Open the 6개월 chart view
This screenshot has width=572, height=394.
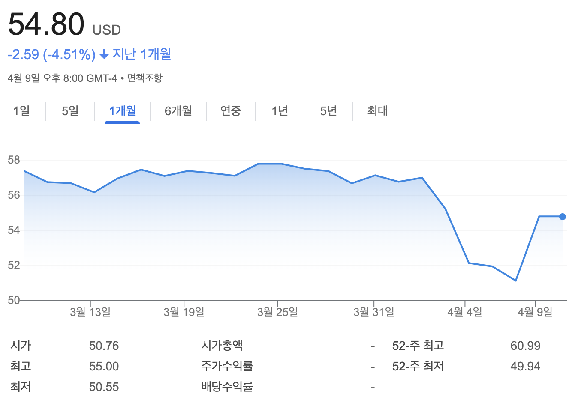pyautogui.click(x=178, y=111)
